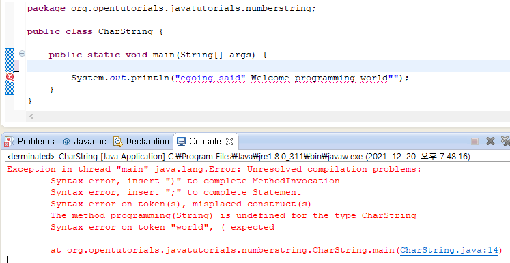The image size is (510, 263).
Task: Click console line "Syntax error on token "world""
Action: (x=162, y=228)
